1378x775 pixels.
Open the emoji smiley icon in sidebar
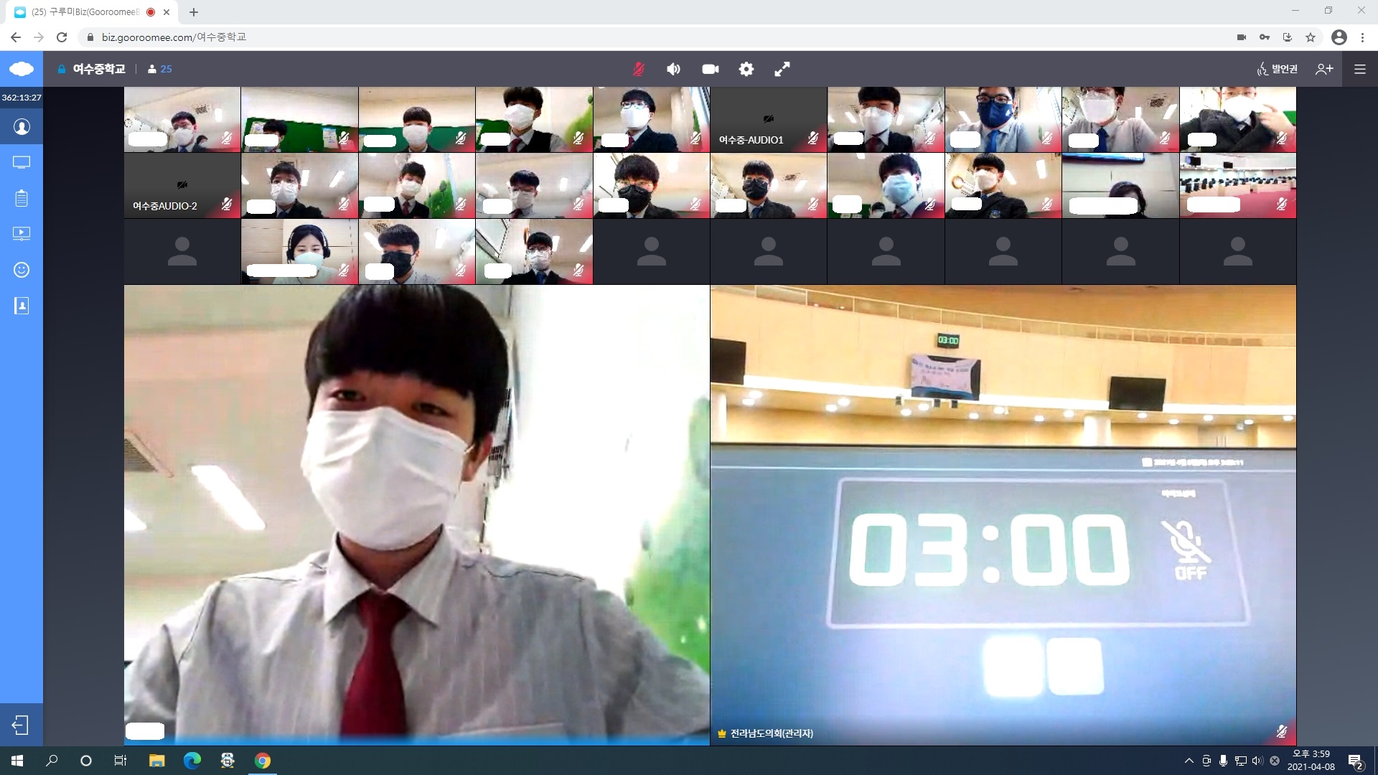22,270
